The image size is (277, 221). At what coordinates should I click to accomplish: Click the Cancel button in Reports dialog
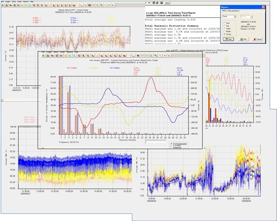[x=257, y=39]
